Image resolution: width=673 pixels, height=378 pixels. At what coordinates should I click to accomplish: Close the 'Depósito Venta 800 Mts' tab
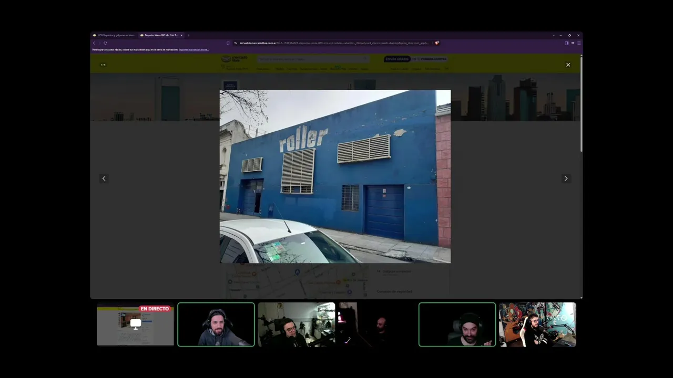(181, 35)
